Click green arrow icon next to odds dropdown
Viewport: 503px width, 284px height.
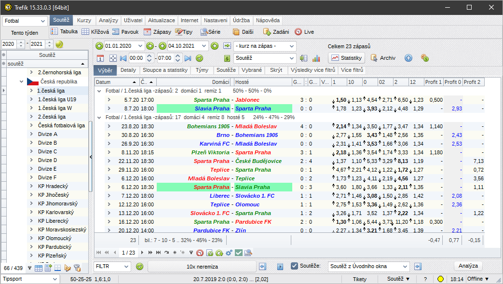(x=227, y=46)
